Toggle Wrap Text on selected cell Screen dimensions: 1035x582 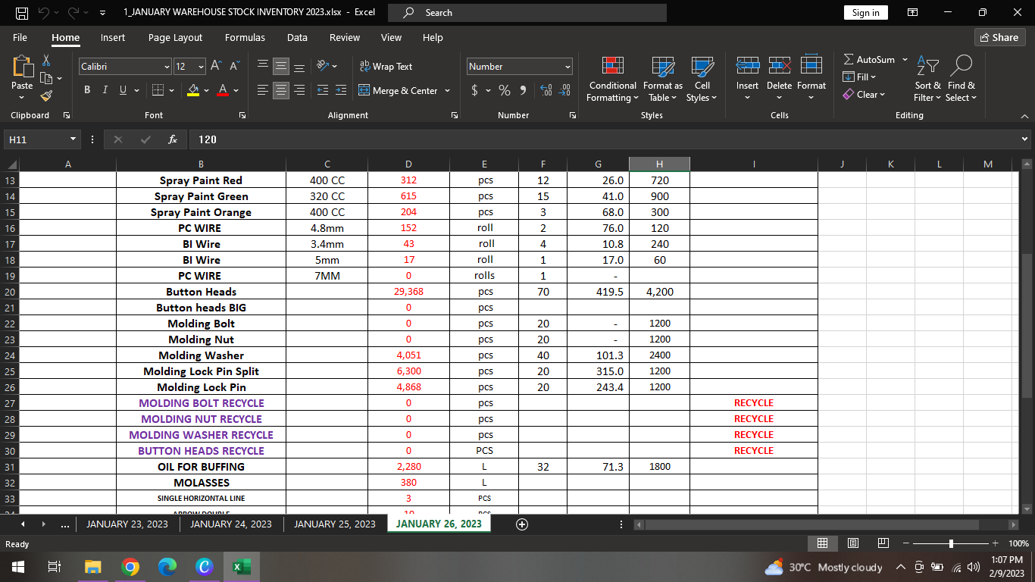(386, 67)
